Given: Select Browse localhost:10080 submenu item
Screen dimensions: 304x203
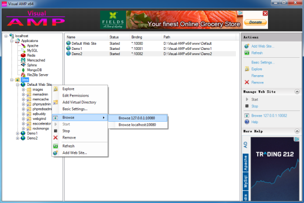Looking at the screenshot, I should pos(138,125).
